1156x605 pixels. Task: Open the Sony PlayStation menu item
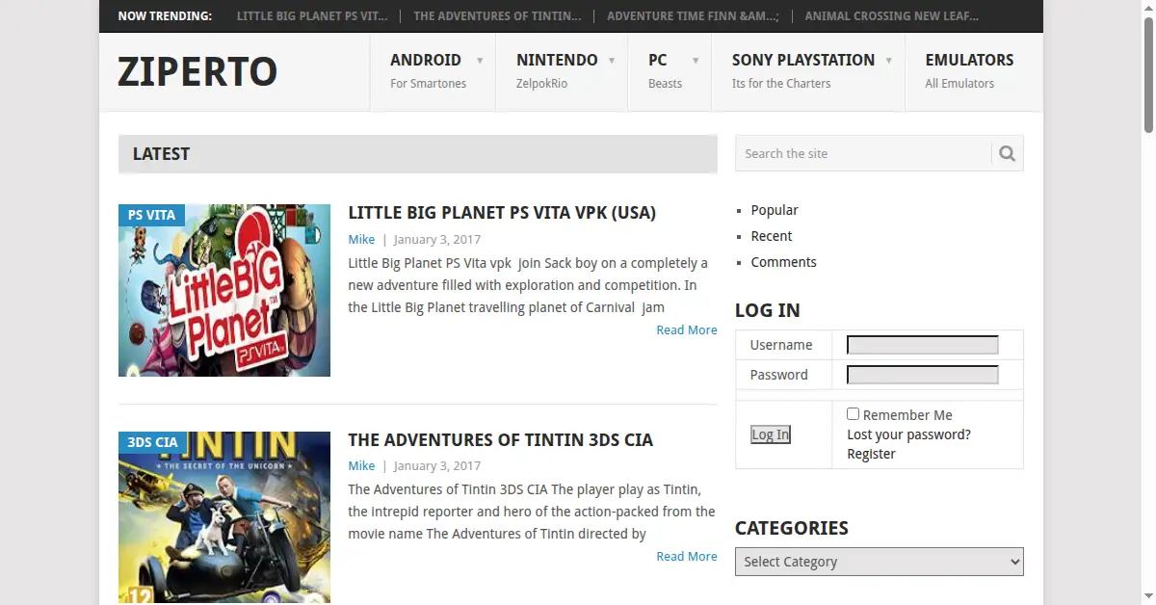click(x=808, y=71)
